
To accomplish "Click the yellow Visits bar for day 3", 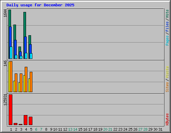I will click(19, 87).
